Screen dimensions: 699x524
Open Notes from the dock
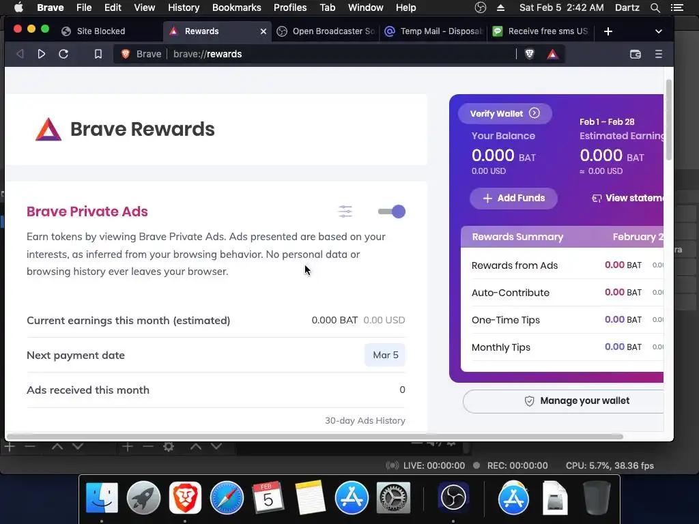(310, 497)
